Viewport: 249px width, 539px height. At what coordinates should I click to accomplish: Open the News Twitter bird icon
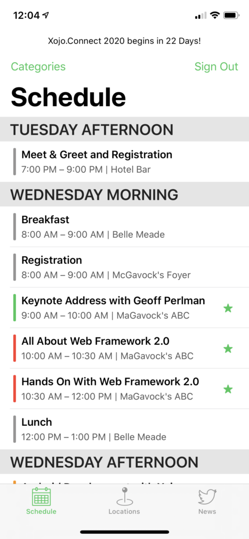[207, 497]
